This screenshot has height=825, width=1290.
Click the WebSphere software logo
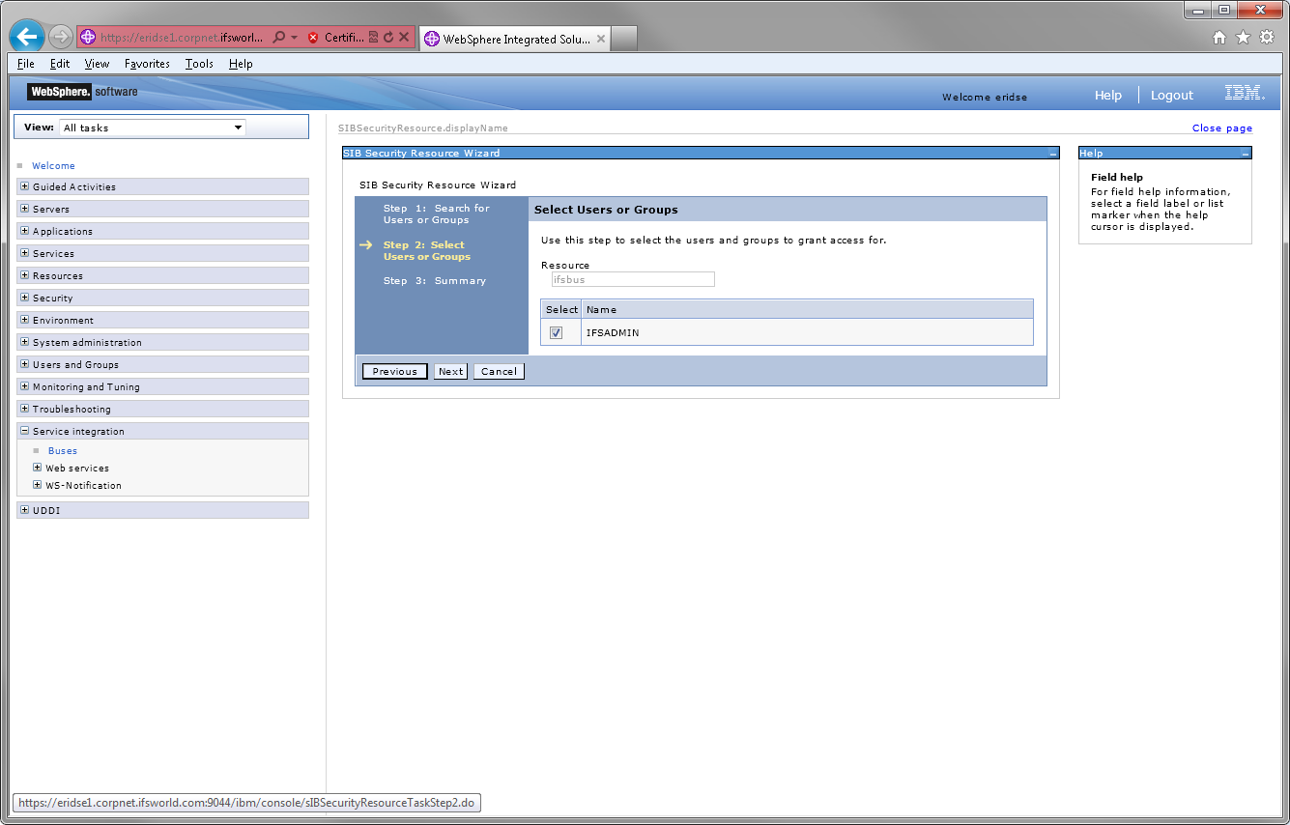(x=83, y=92)
